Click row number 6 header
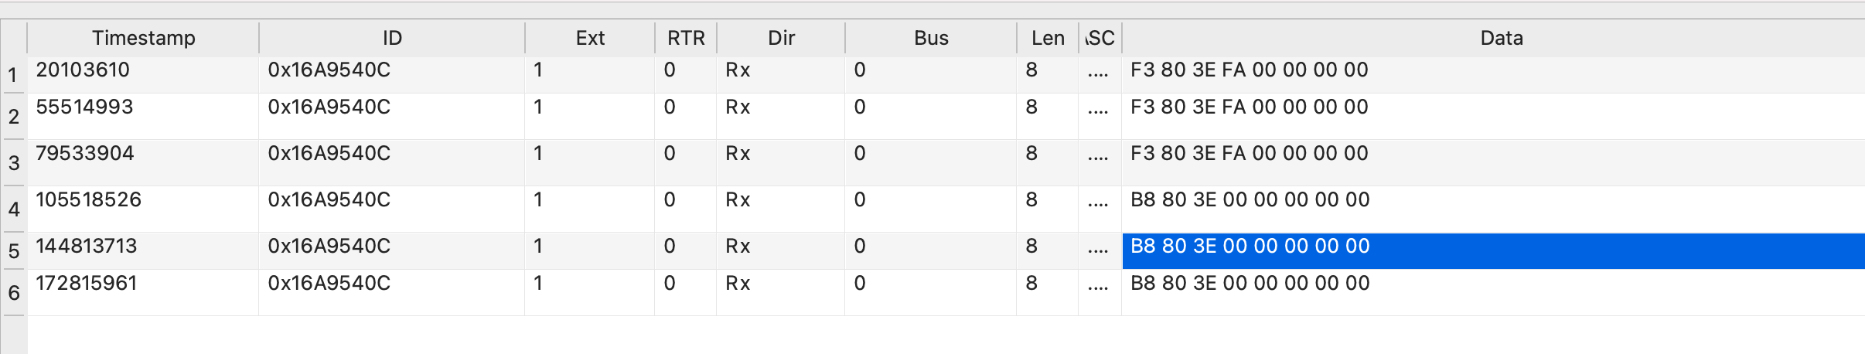The image size is (1865, 354). (13, 293)
